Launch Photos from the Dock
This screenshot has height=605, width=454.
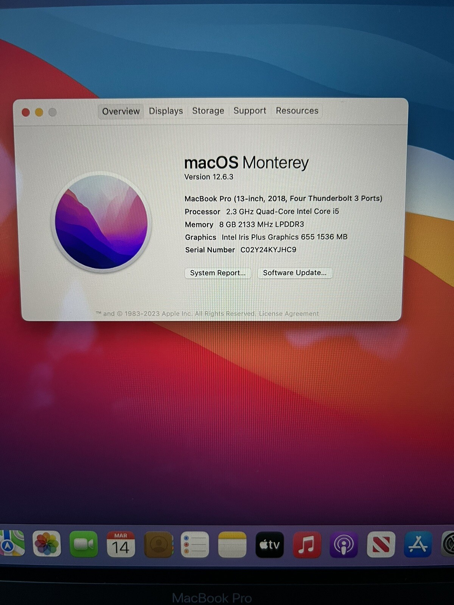click(47, 544)
